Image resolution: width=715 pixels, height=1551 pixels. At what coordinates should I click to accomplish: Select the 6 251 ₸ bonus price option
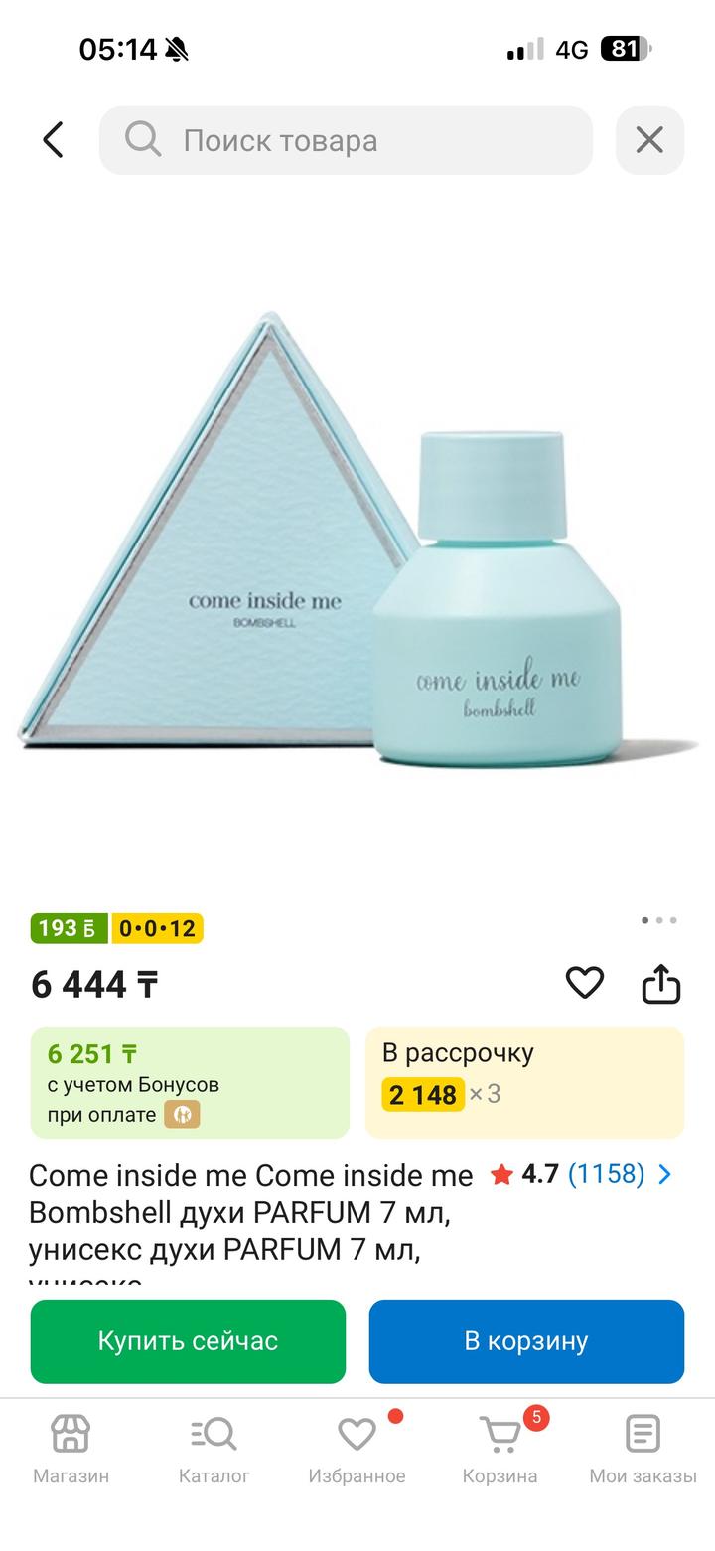tap(190, 1083)
